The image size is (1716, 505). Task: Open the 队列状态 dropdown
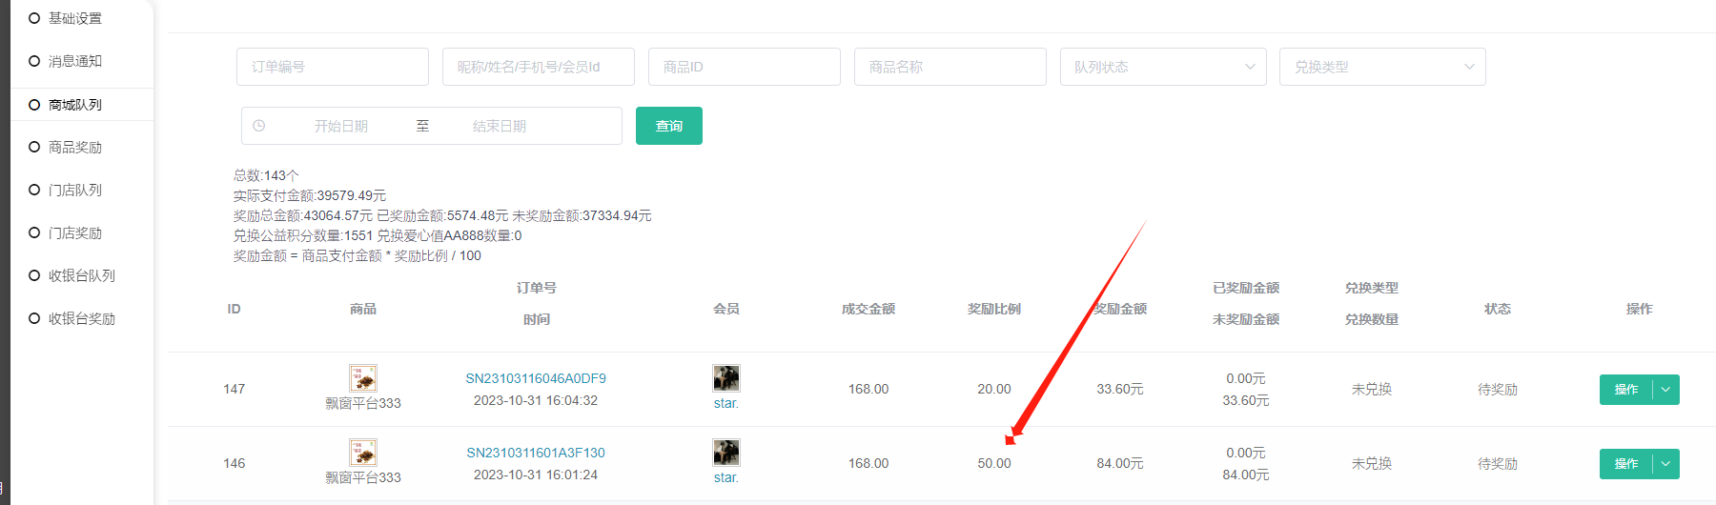point(1163,67)
